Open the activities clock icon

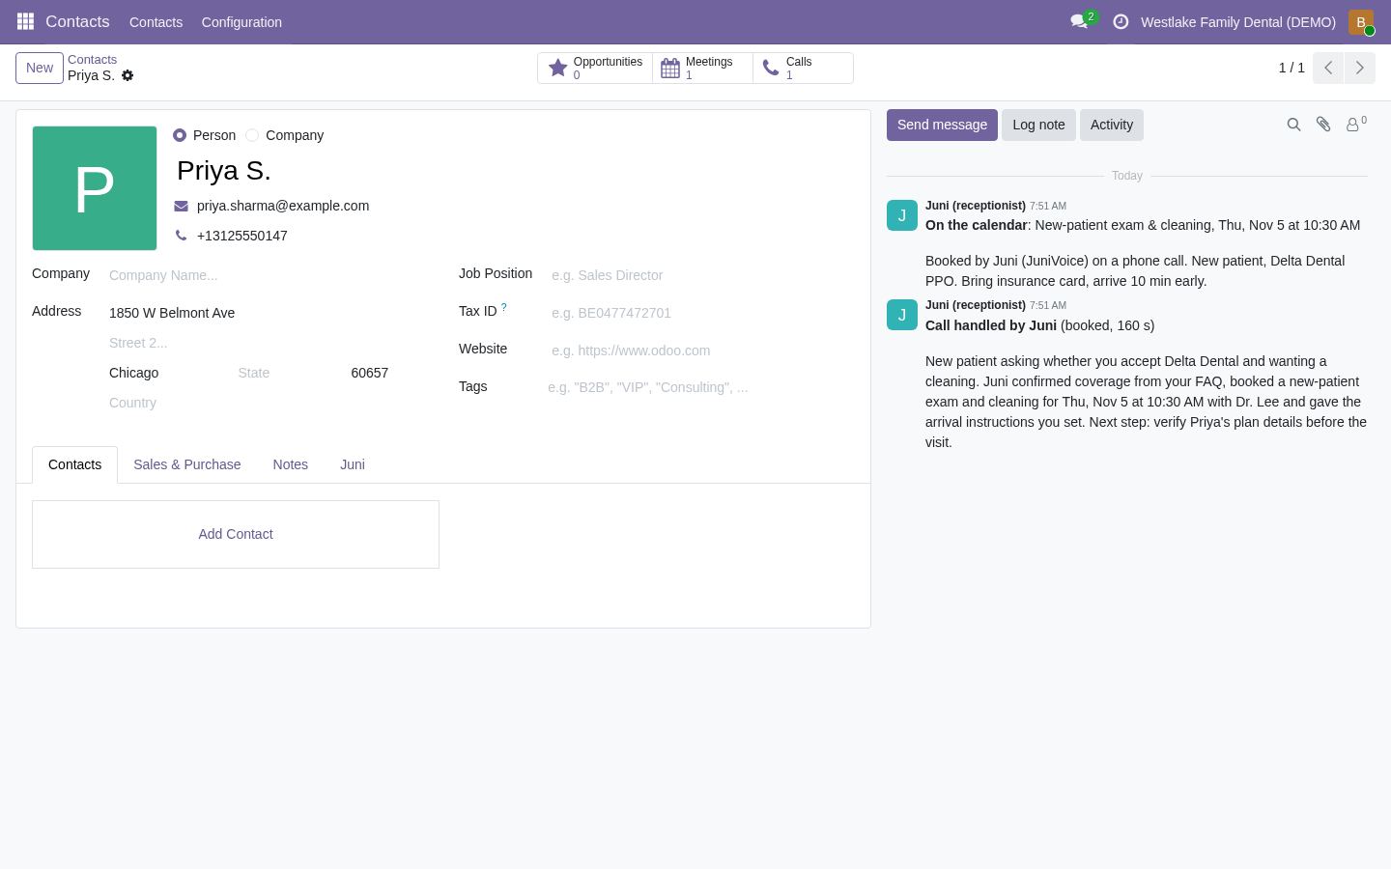coord(1121,21)
